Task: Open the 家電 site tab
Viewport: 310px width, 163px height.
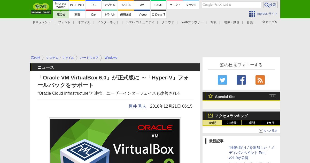Action: pos(77,14)
